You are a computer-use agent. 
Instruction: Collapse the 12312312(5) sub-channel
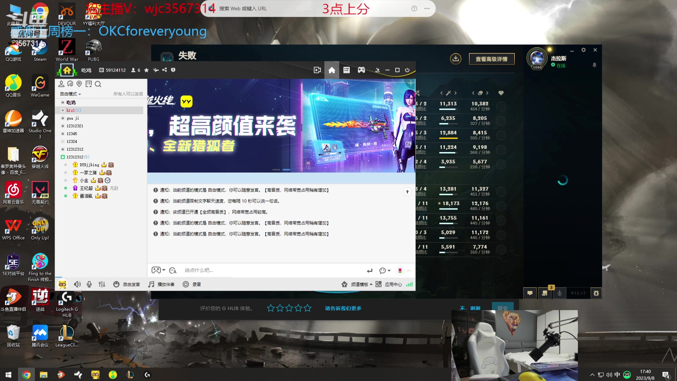63,157
